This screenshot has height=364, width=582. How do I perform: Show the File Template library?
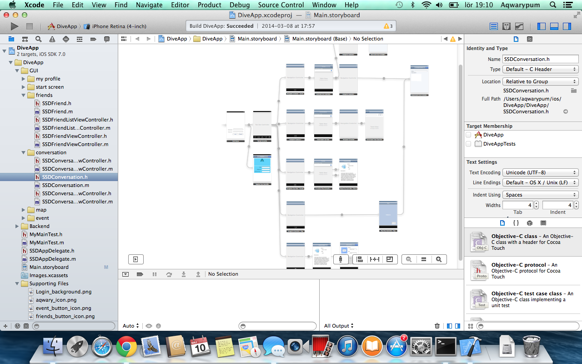point(502,223)
